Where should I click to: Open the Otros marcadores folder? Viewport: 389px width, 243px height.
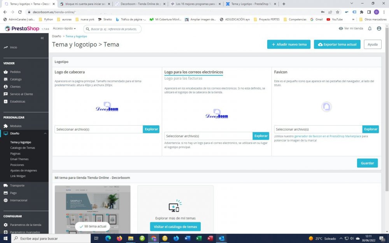(x=373, y=19)
